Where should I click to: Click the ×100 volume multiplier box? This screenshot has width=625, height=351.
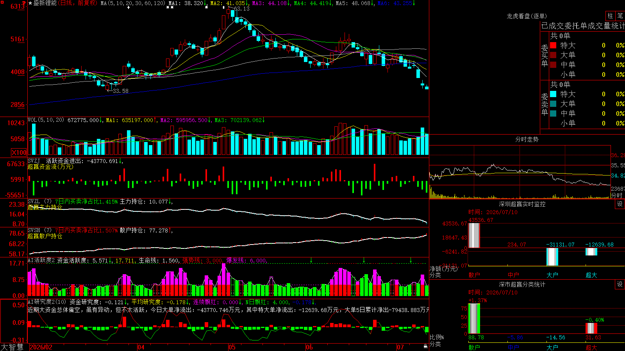19,152
